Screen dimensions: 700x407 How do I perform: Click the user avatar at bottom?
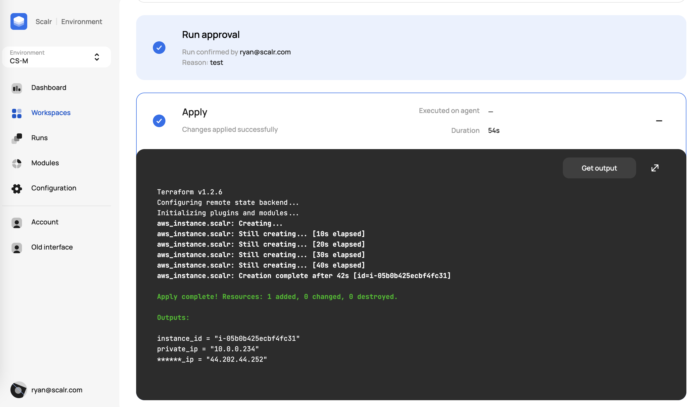coord(18,389)
